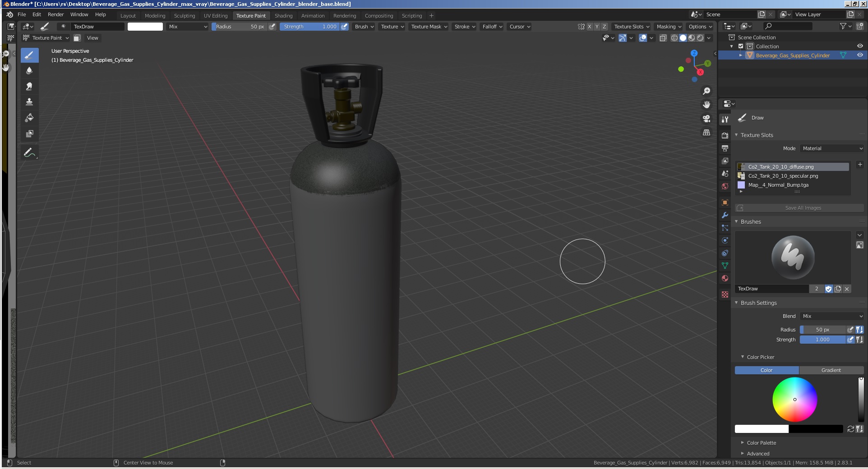Open the Texture Mask dropdown
868x469 pixels.
429,27
